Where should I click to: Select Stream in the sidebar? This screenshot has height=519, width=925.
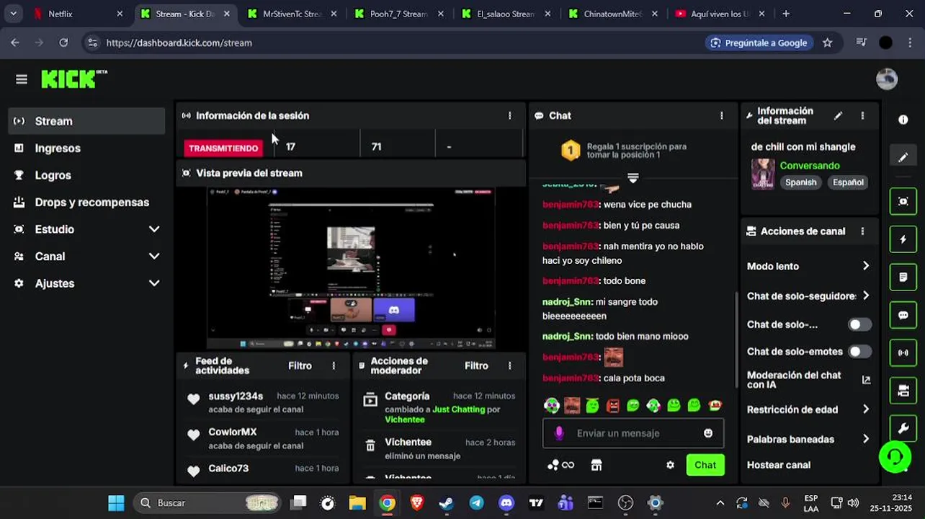click(86, 121)
